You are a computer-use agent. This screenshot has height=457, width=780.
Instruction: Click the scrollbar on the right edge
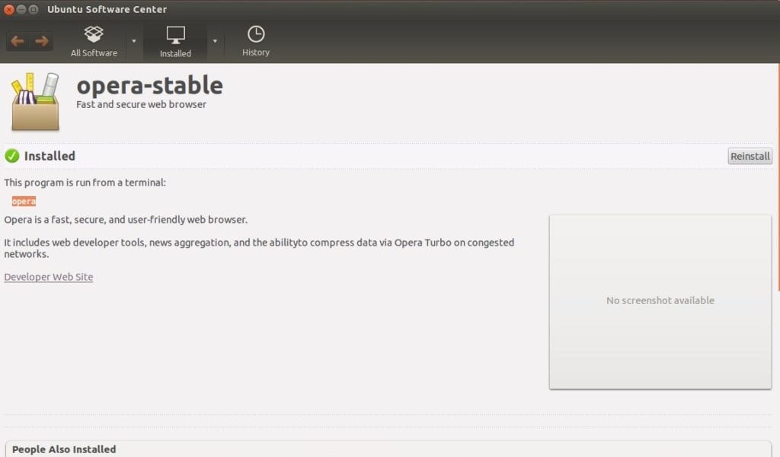click(778, 178)
